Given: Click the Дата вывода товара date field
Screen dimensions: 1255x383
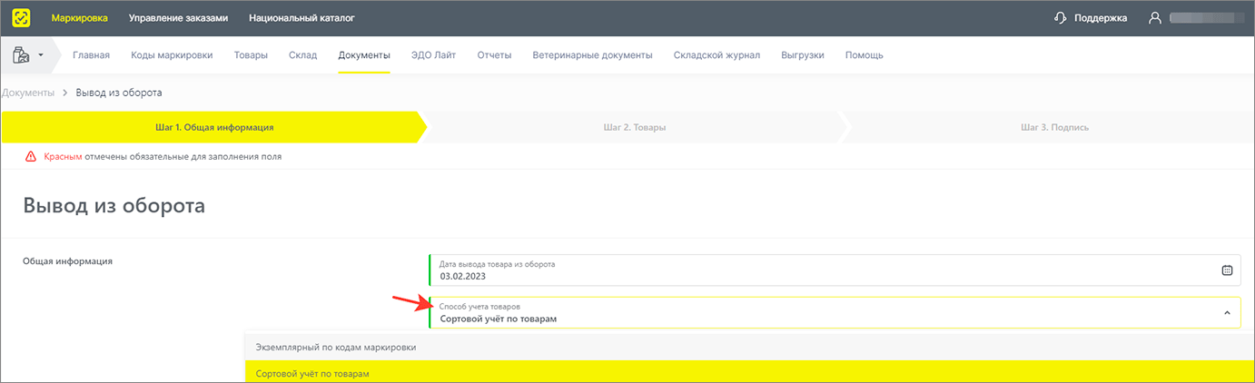Looking at the screenshot, I should coord(835,270).
